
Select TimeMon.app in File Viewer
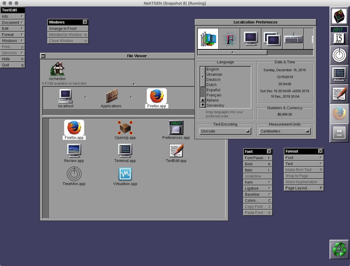coord(74,176)
